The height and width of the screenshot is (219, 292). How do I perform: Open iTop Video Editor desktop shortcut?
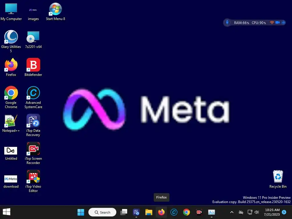pyautogui.click(x=33, y=181)
